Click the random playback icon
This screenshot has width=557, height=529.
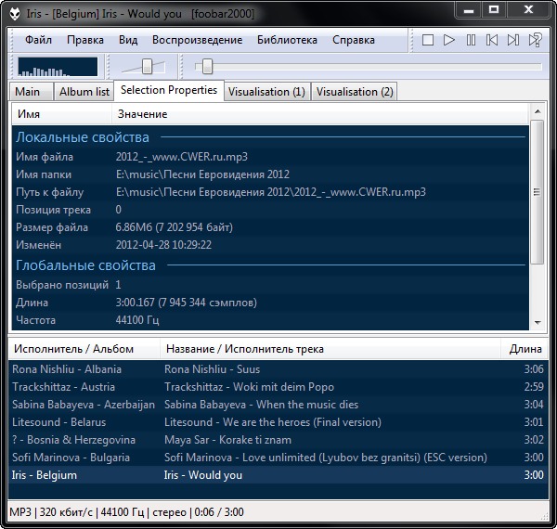click(535, 40)
